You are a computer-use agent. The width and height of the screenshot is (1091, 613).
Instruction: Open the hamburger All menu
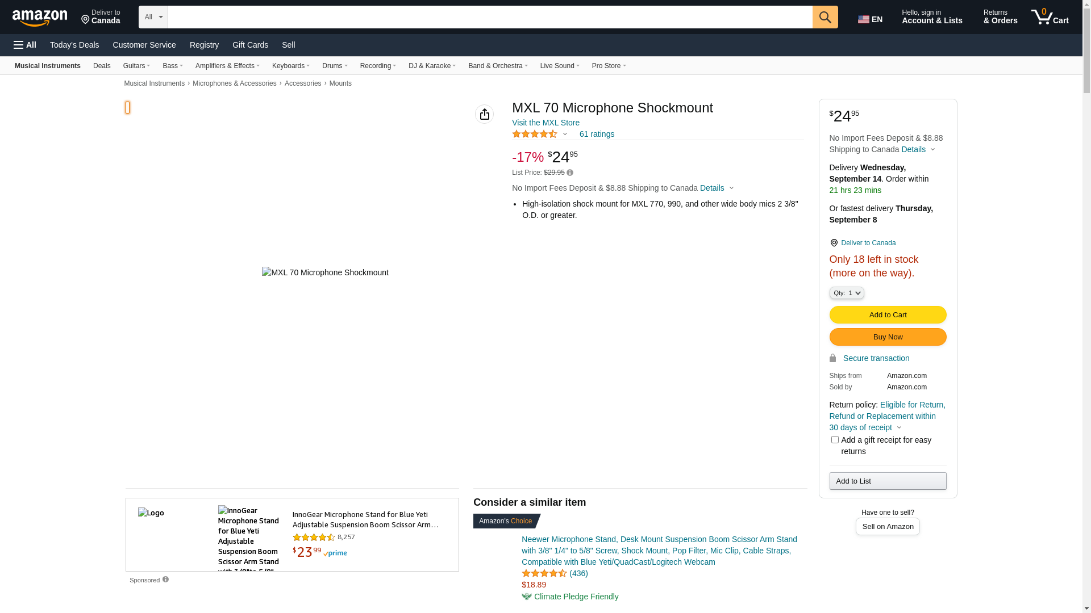pos(25,45)
